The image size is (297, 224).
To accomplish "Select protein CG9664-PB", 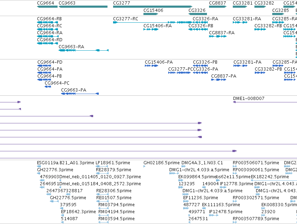I will click(x=44, y=80).
